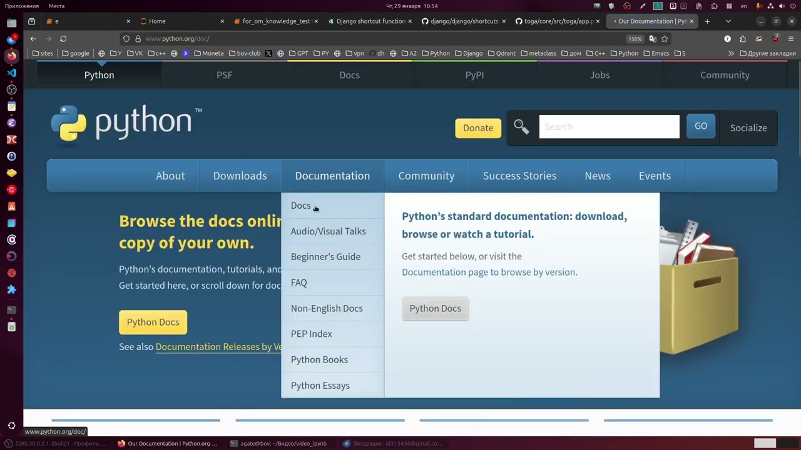Open the blue puzzle-piece extensions app in dock

point(11,289)
